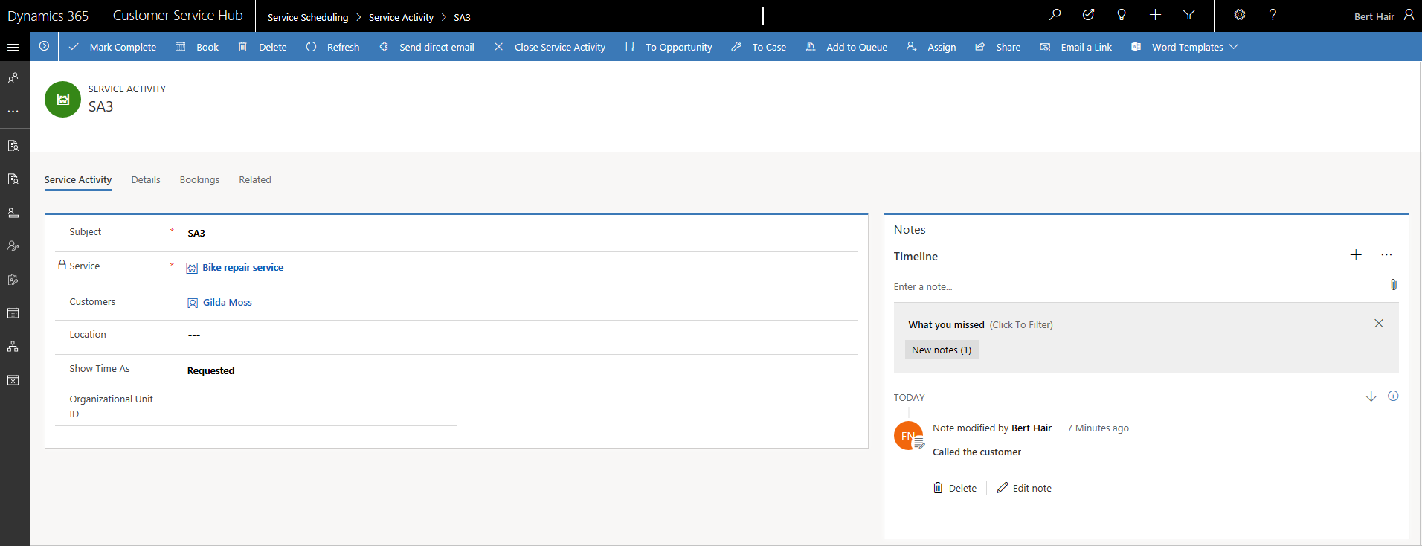Click Send direct email
Viewport: 1422px width, 546px height.
pyautogui.click(x=427, y=47)
